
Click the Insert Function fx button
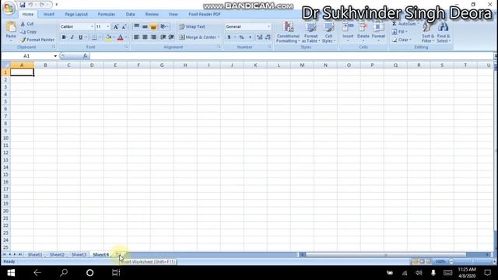[x=85, y=56]
